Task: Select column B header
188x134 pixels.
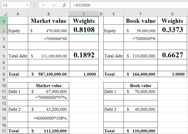Action: (x=49, y=14)
